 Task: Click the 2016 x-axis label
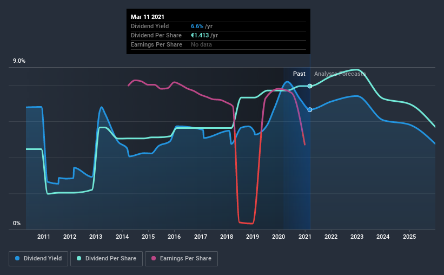[x=174, y=237]
